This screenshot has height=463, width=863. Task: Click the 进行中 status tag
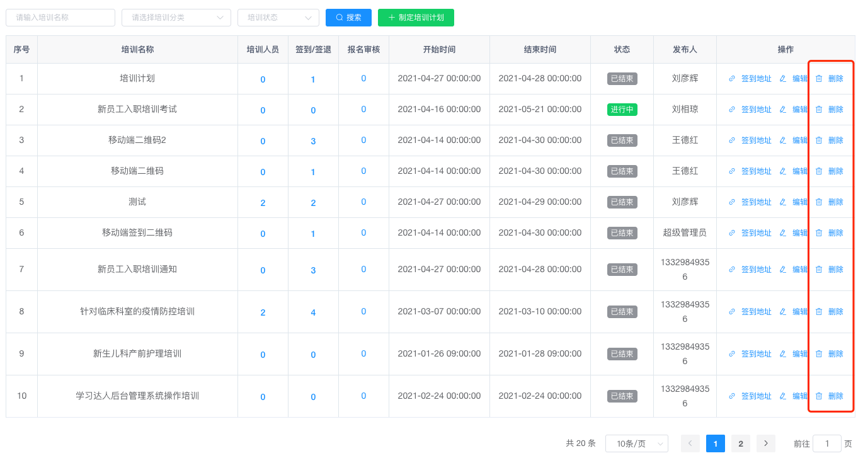click(x=622, y=110)
